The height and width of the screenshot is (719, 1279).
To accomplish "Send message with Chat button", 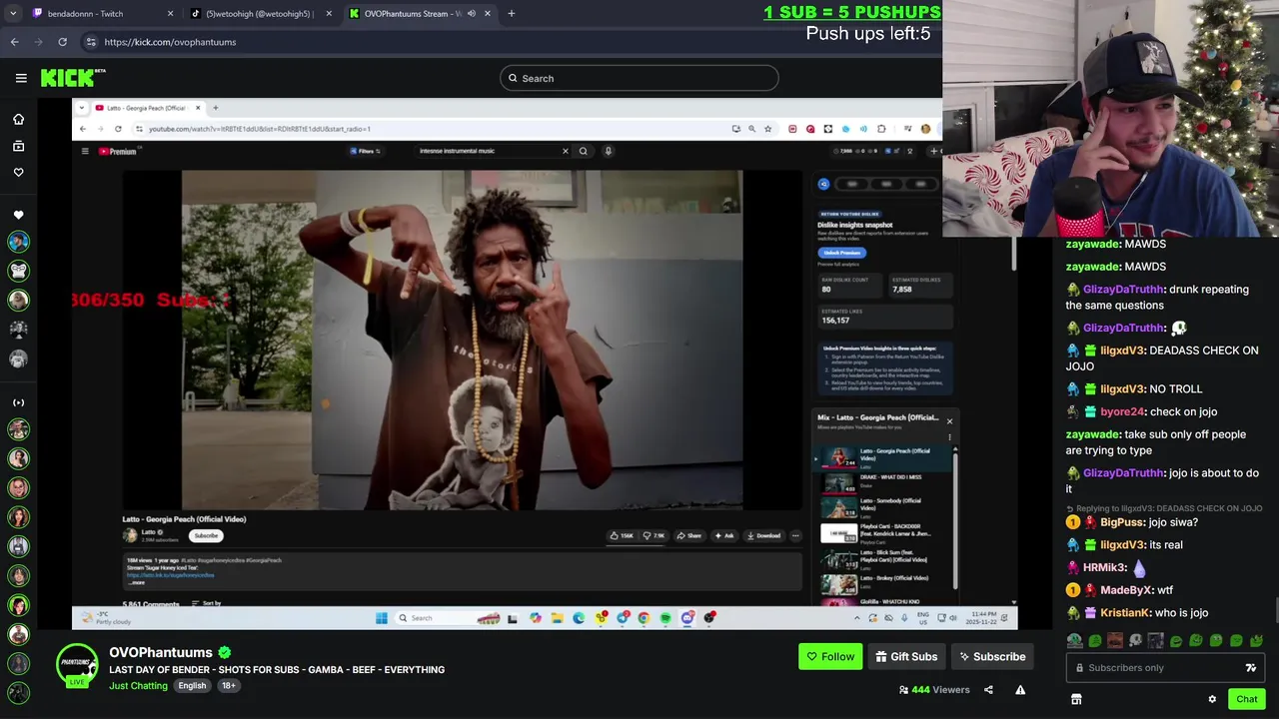I will [1246, 699].
